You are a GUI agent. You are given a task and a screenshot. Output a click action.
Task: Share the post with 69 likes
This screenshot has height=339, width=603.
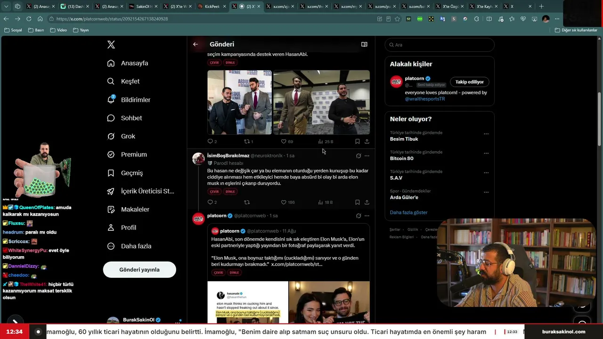pos(367,141)
